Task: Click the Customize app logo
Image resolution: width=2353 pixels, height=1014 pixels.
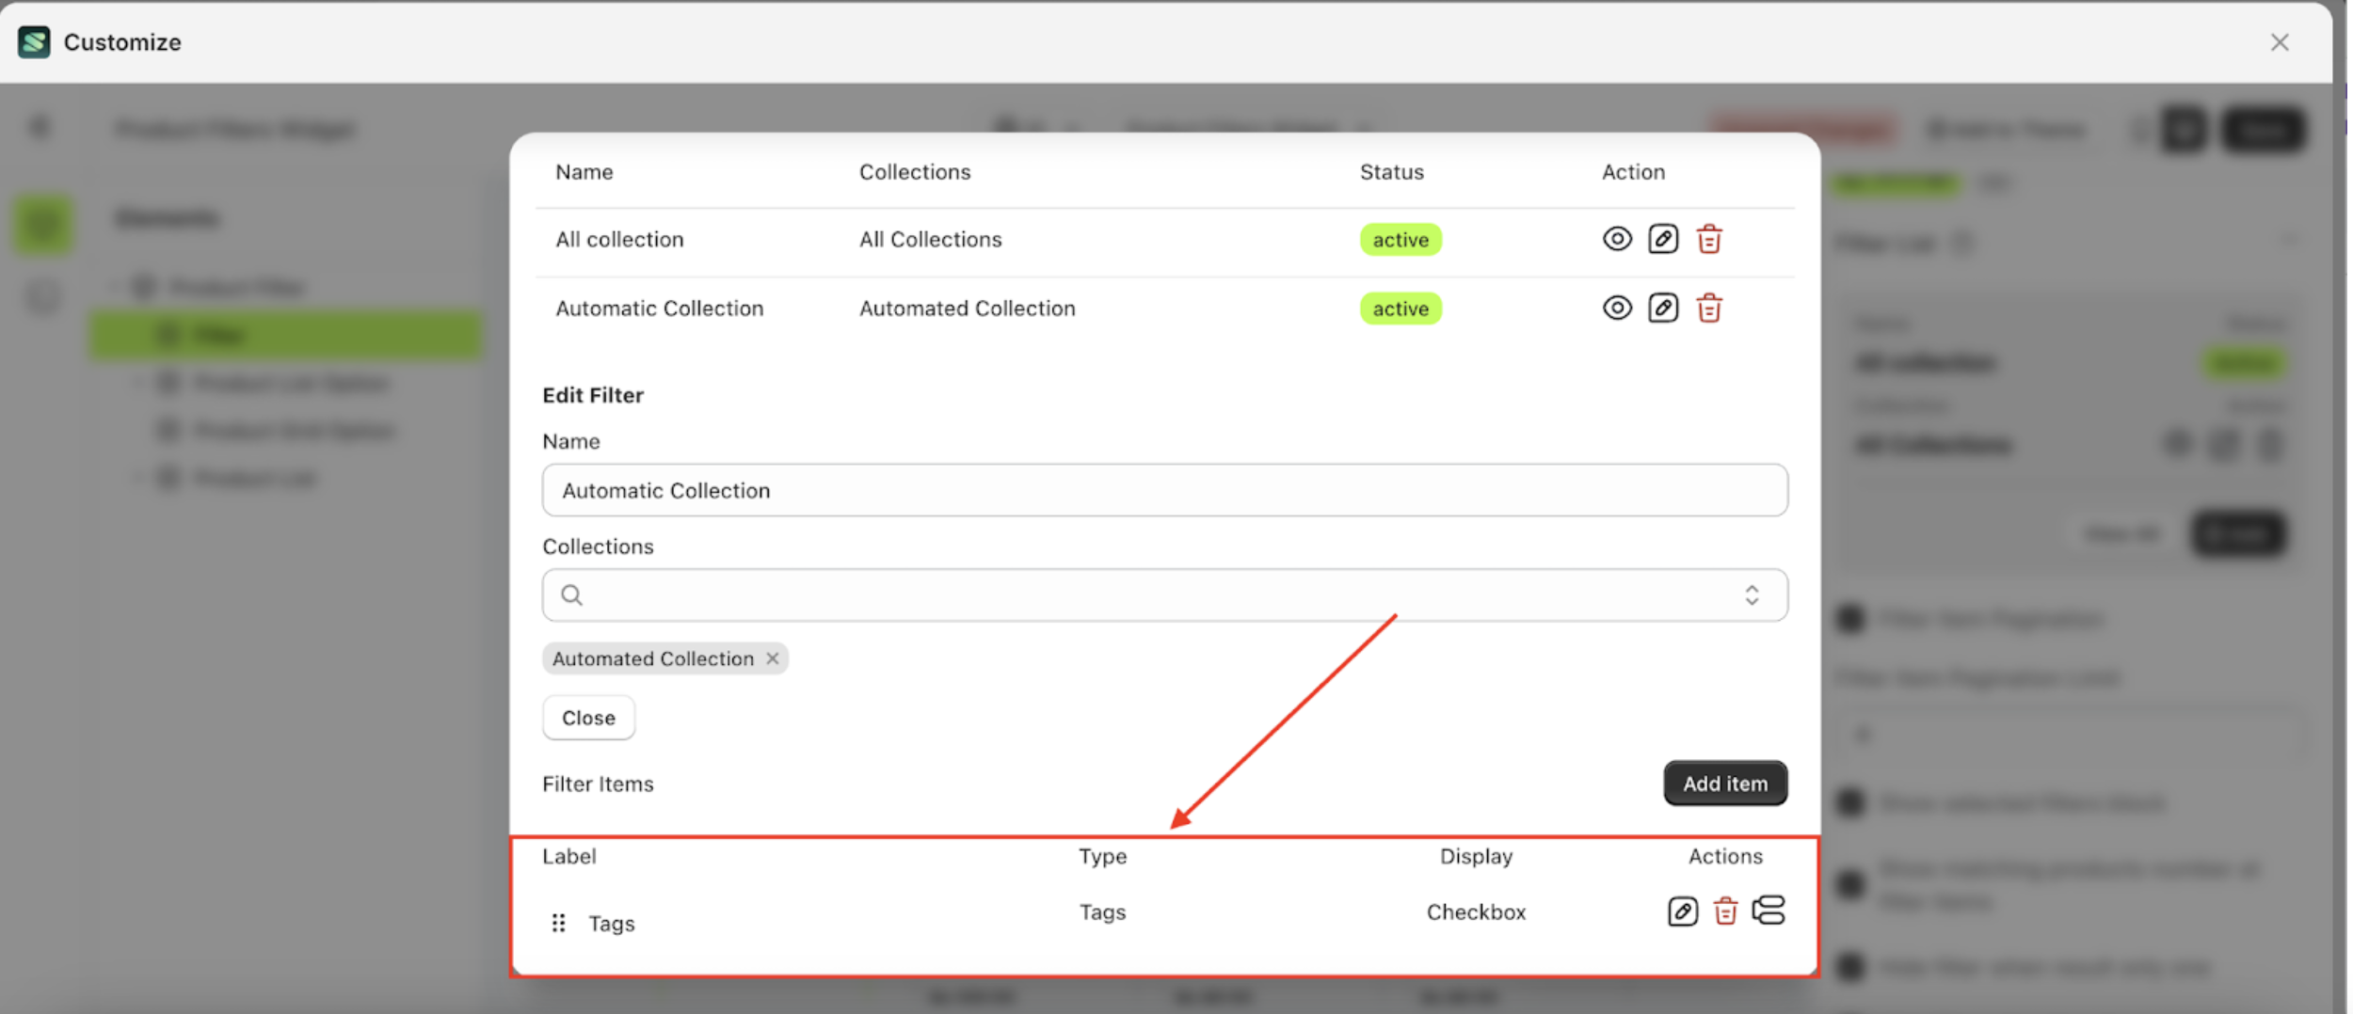Action: pyautogui.click(x=35, y=42)
